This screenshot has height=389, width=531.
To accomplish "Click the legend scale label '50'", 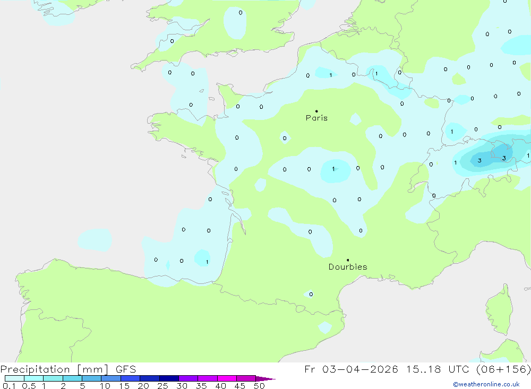I will (259, 386).
